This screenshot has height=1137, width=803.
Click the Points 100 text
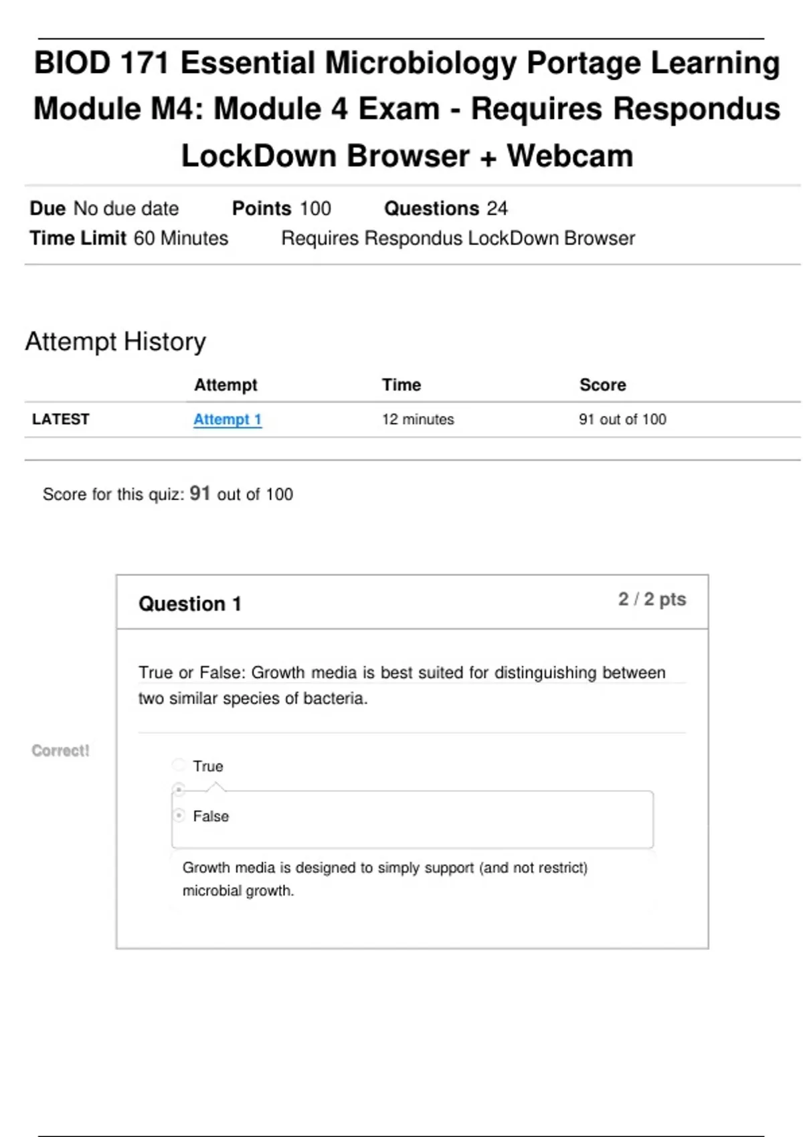[x=281, y=209]
